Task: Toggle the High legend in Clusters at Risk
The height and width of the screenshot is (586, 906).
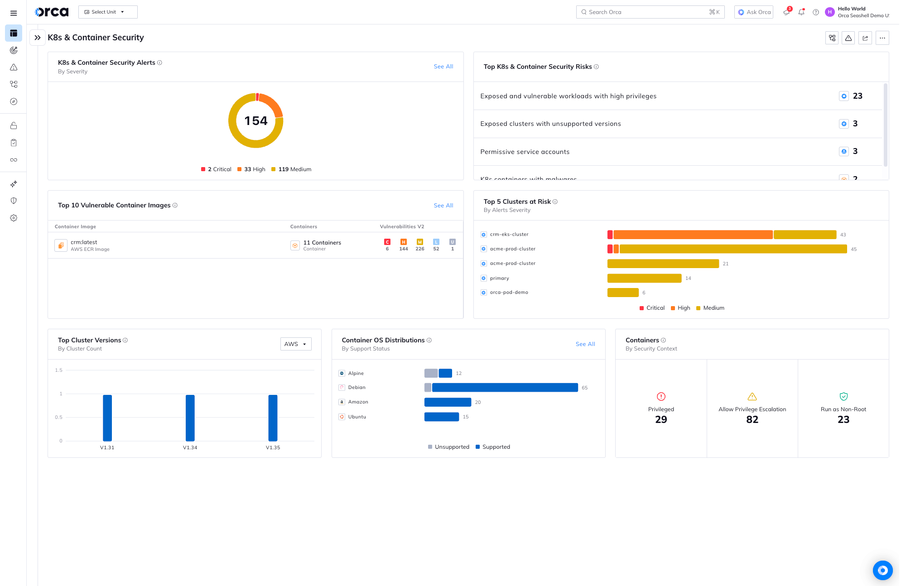Action: coord(680,308)
